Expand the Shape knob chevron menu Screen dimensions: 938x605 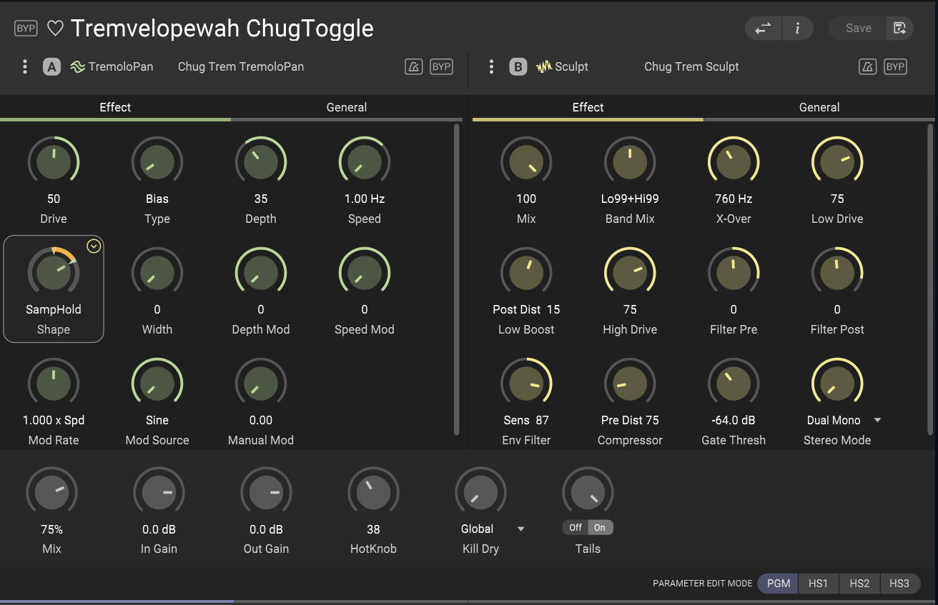pos(94,246)
